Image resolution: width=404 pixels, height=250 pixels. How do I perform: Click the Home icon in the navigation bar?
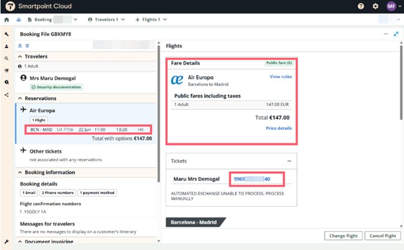(7, 20)
